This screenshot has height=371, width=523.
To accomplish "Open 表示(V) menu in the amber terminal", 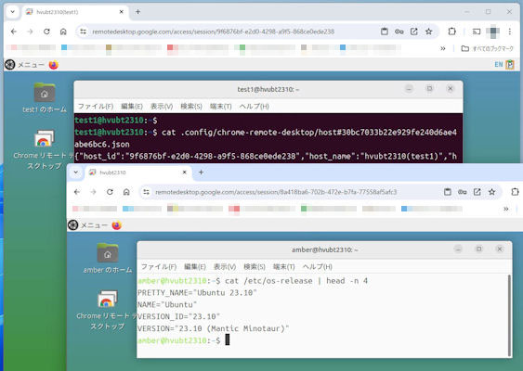I will 225,267.
